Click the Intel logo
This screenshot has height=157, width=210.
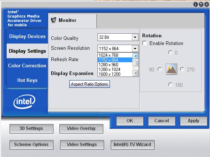[25, 101]
